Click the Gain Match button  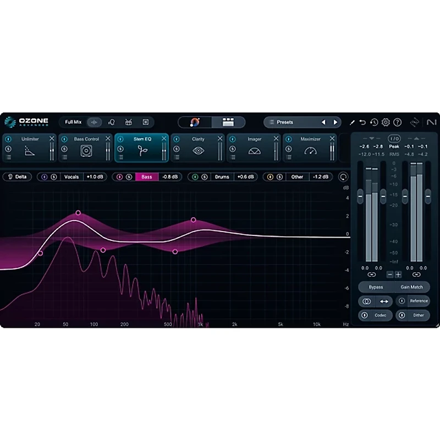[411, 287]
